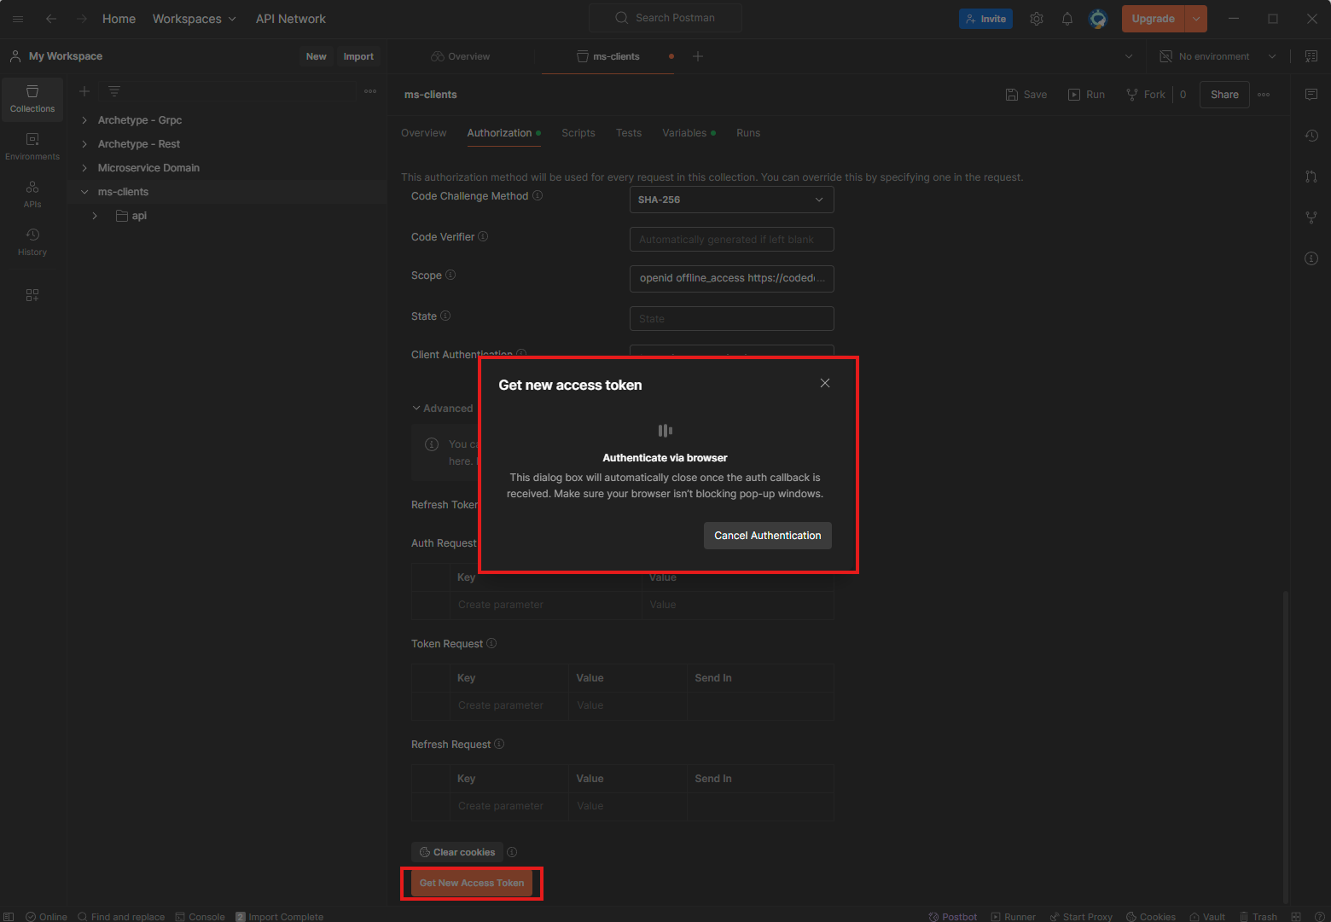Click the info icon beside Scope
This screenshot has height=922, width=1331.
[450, 275]
